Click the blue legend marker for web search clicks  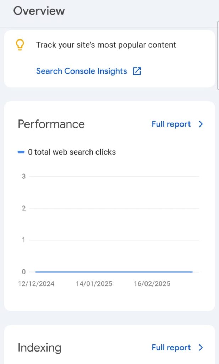(21, 152)
